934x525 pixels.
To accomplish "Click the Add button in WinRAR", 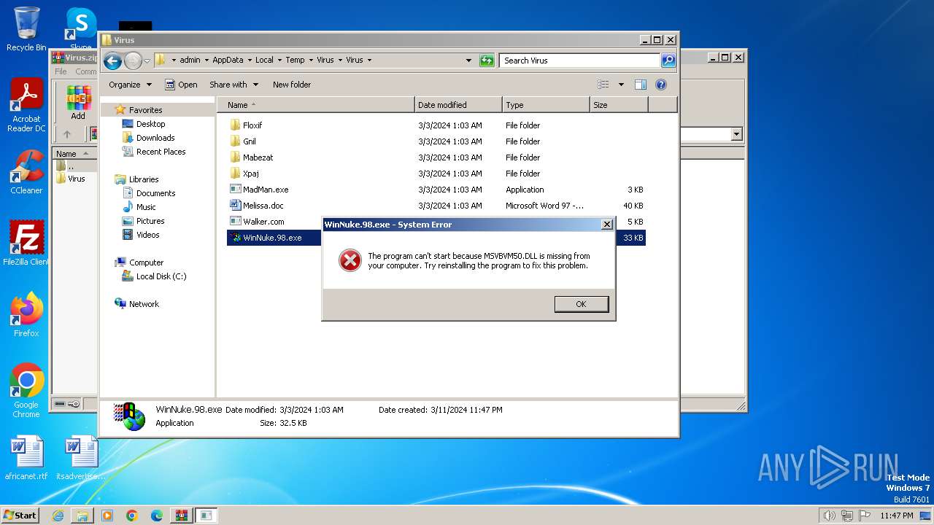I will click(78, 103).
